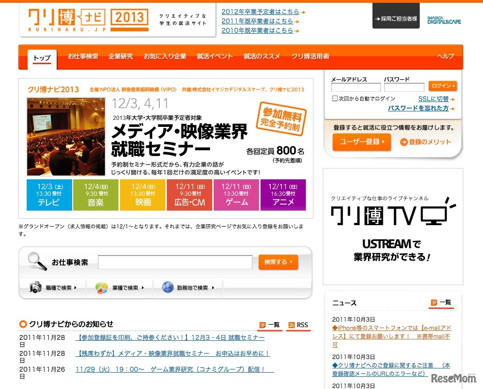Click the magnifying glass search icon

click(x=37, y=261)
